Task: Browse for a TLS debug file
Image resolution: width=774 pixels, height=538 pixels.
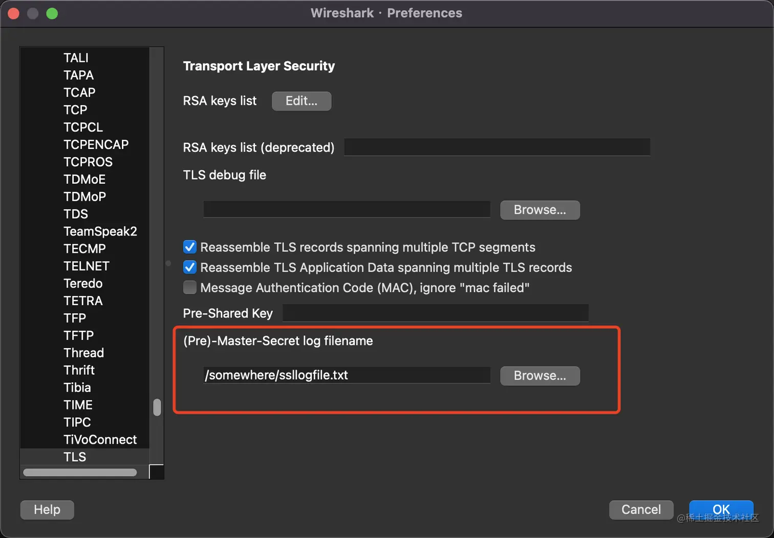Action: point(540,210)
